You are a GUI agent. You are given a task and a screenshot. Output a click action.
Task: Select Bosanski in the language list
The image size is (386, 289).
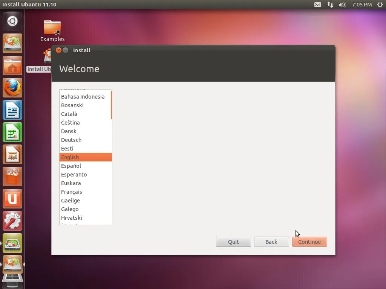click(x=85, y=105)
